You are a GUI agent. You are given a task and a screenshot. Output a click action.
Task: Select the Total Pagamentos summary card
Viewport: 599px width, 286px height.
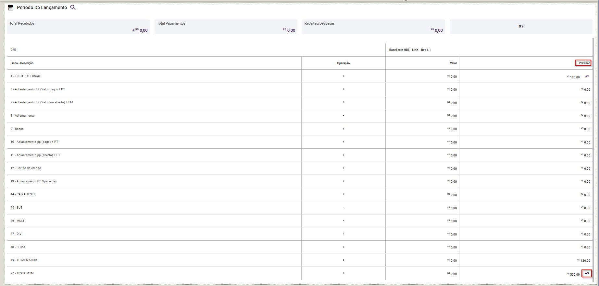[226, 27]
